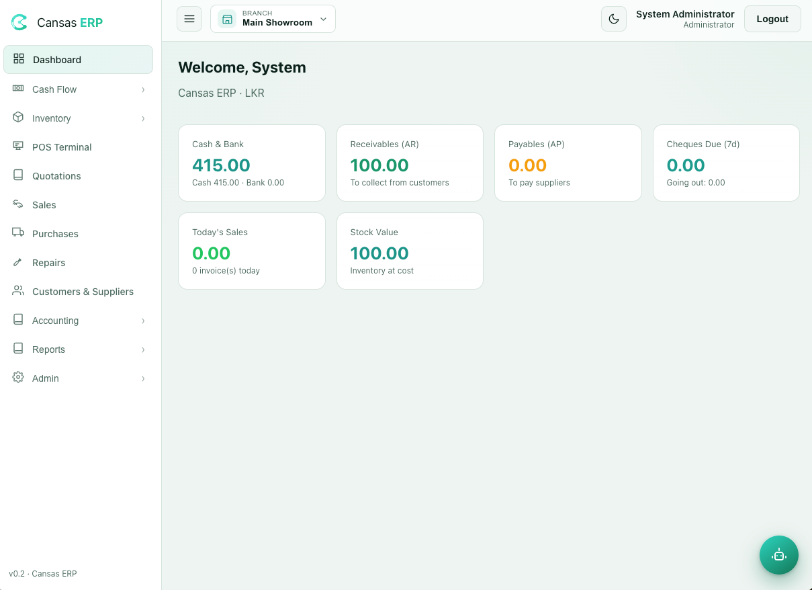The height and width of the screenshot is (590, 812).
Task: Click the Administrator role label
Action: point(709,25)
